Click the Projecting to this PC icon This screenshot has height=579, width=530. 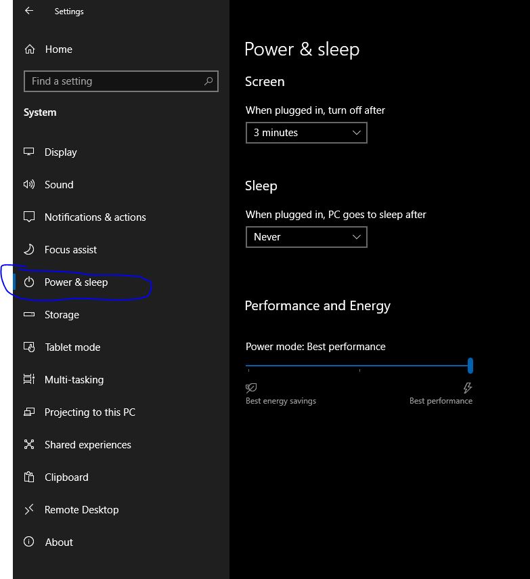29,412
